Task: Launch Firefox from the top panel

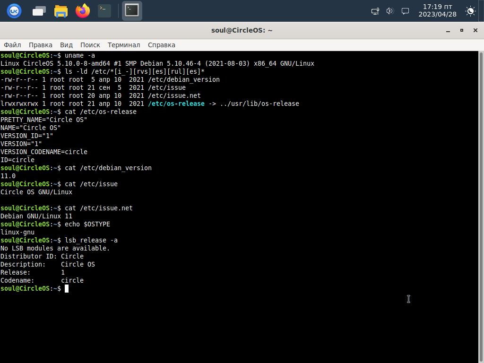Action: 83,11
